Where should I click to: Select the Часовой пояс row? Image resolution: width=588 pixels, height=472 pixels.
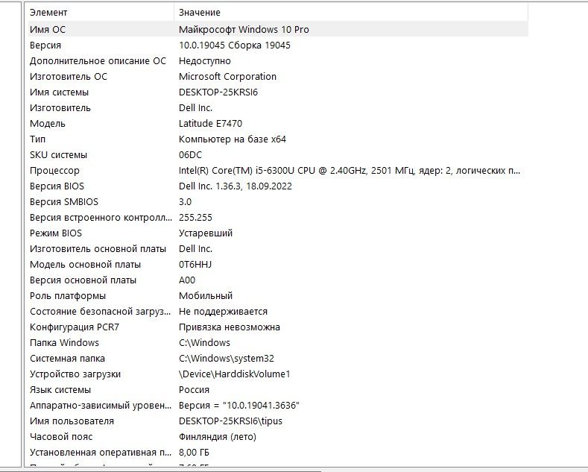[x=278, y=437]
